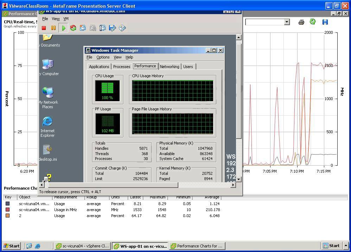The height and width of the screenshot is (252, 351).
Task: Switch to Performance Charts taskbar button
Action: click(197, 246)
